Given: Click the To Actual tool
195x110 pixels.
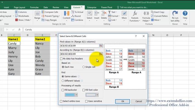Looking at the screenshot, I should point(77,12).
